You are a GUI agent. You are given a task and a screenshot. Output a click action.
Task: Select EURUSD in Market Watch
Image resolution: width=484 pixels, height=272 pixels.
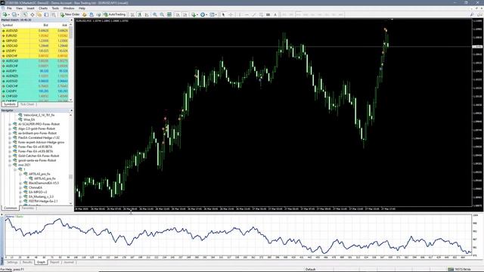pos(36,36)
